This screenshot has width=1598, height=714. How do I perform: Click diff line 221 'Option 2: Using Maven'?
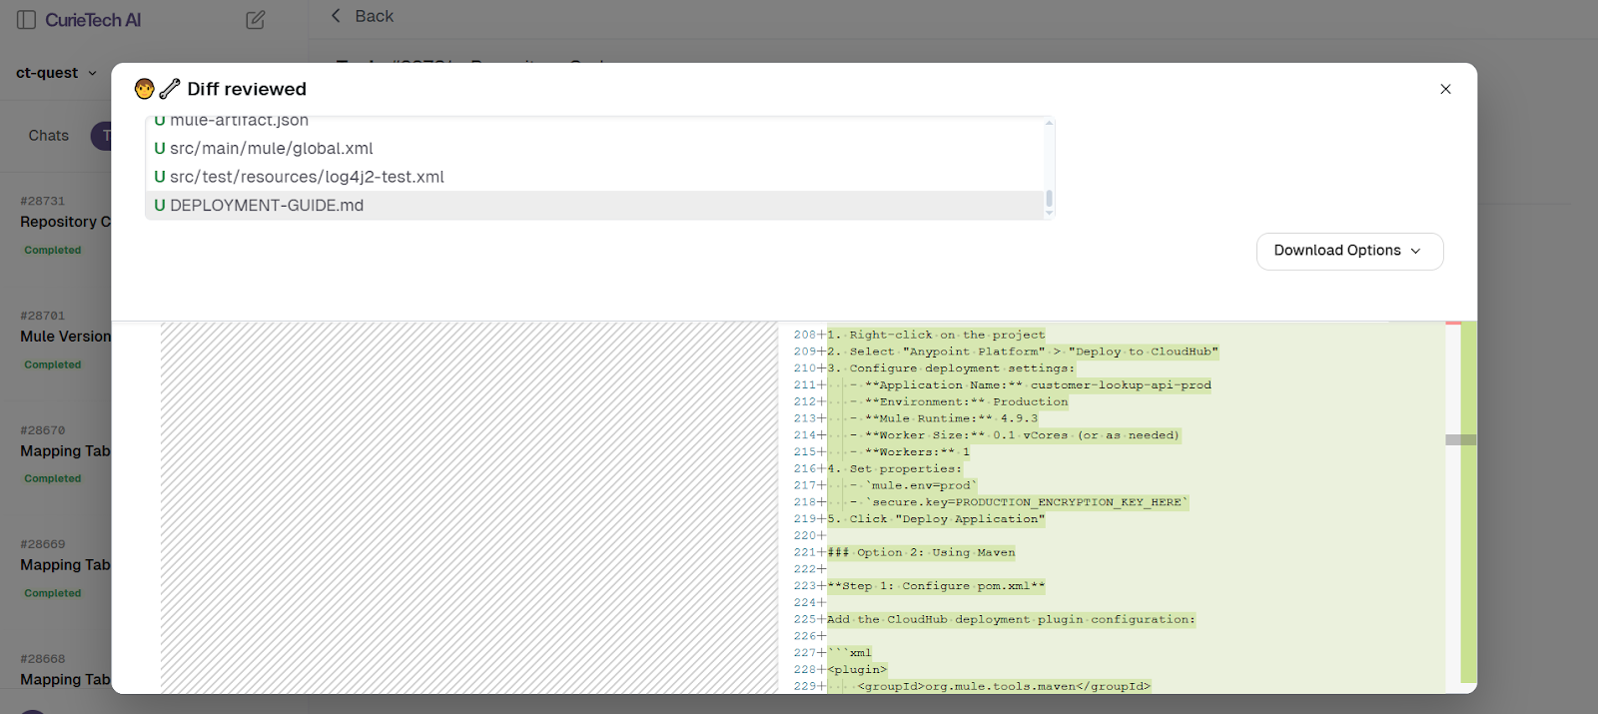[921, 552]
